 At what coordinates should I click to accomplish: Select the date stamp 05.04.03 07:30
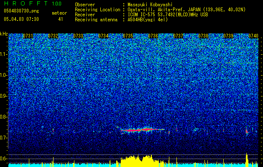pos(21,19)
